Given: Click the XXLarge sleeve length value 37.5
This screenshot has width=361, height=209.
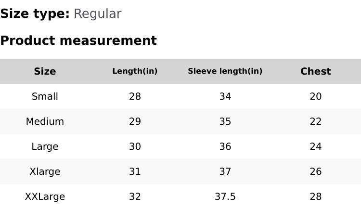Looking at the screenshot, I should (x=225, y=196).
